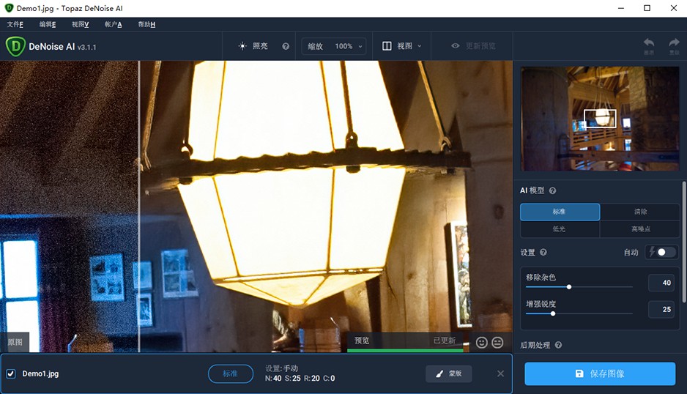Click the right panel vertical scrollbar
Image resolution: width=687 pixels, height=394 pixels.
(x=683, y=242)
